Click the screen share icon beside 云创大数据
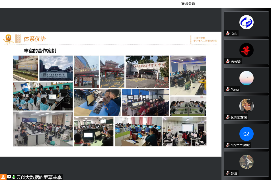Screen dimensions: 271x180 (9, 177)
